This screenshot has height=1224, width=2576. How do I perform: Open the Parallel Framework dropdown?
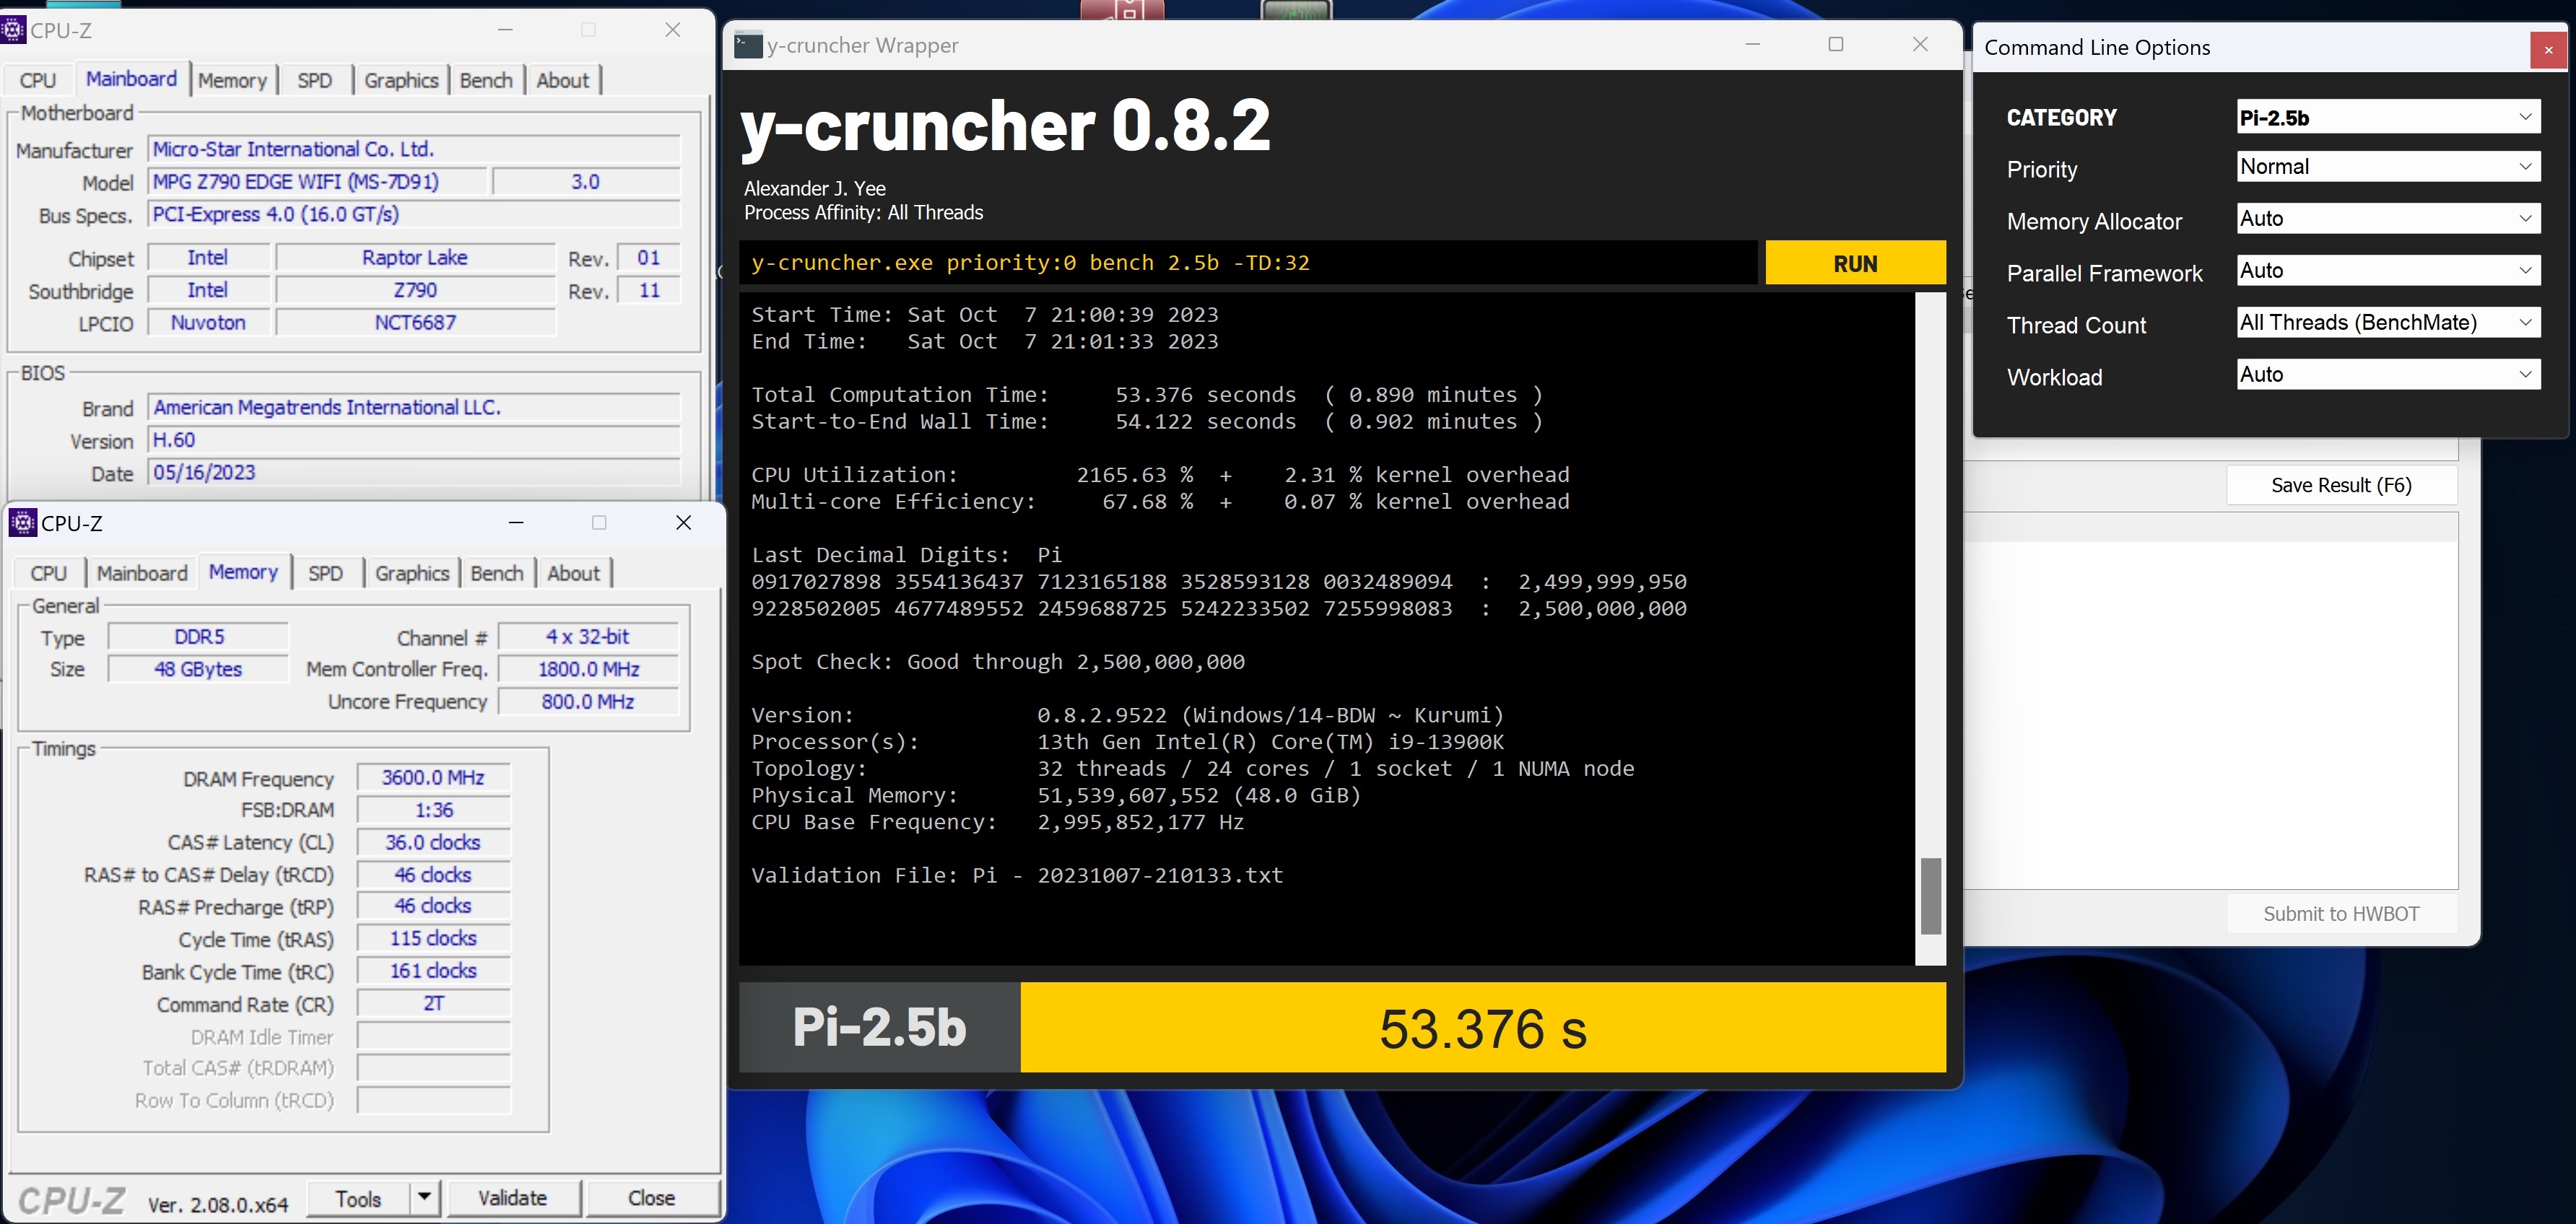pyautogui.click(x=2525, y=271)
